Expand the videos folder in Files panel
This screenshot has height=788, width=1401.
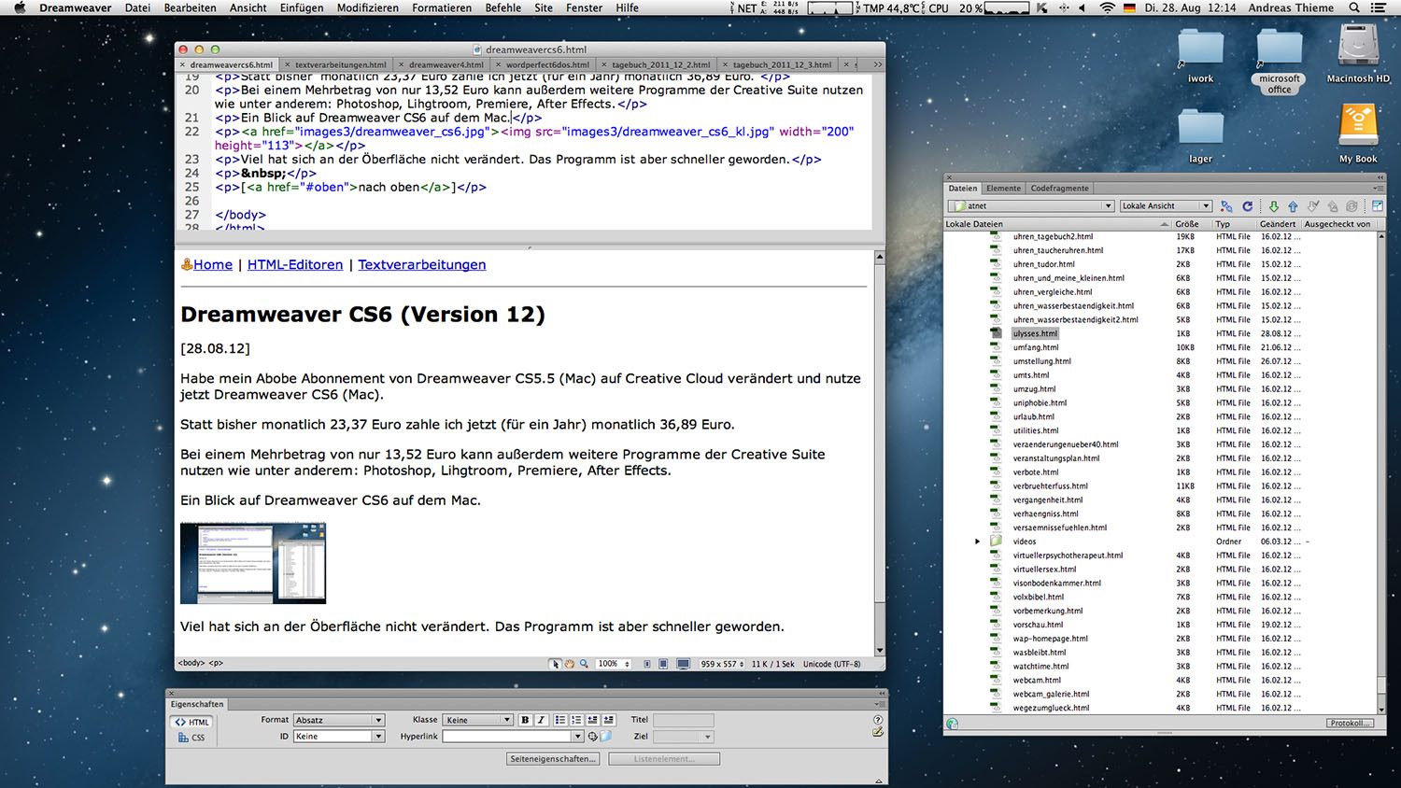click(x=978, y=542)
